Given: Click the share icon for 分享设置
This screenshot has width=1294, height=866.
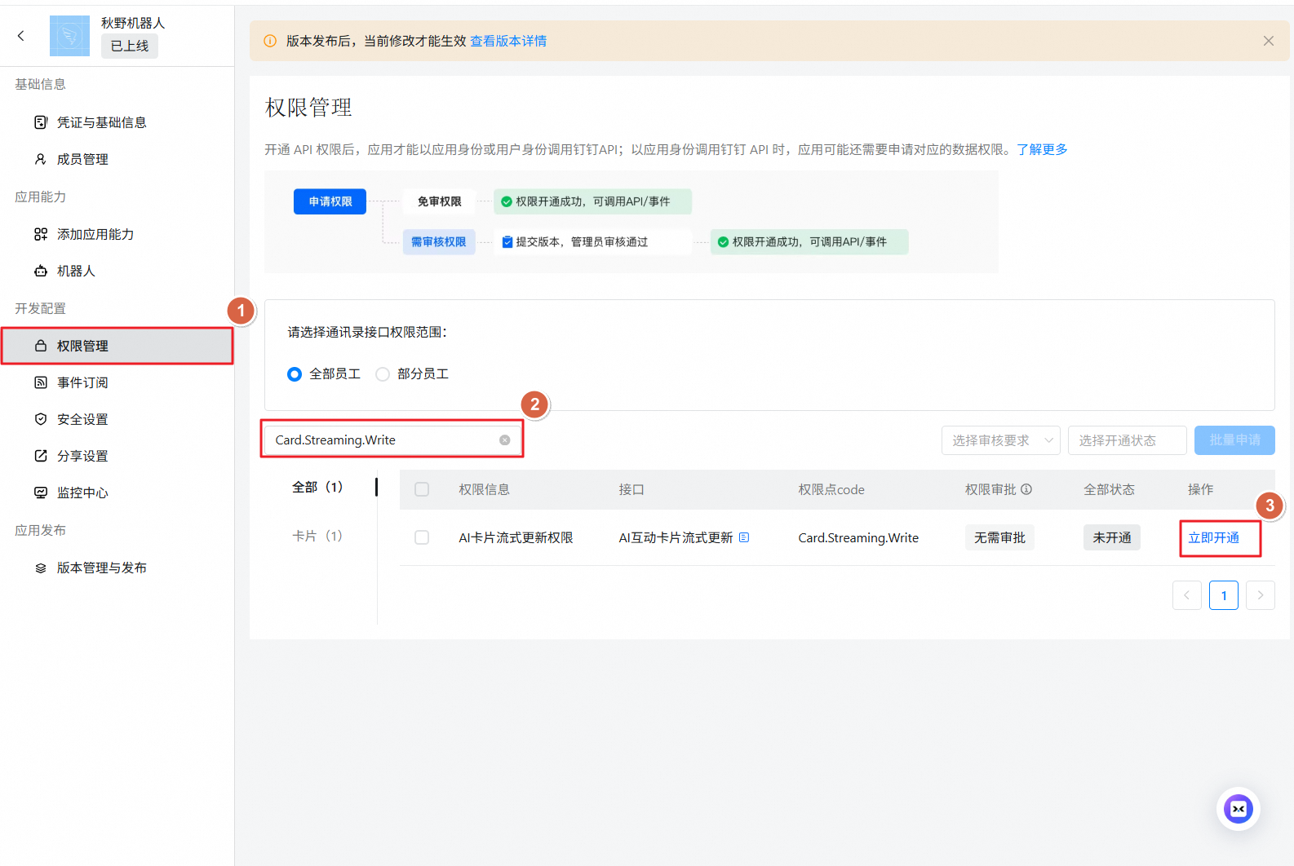Looking at the screenshot, I should pos(41,456).
